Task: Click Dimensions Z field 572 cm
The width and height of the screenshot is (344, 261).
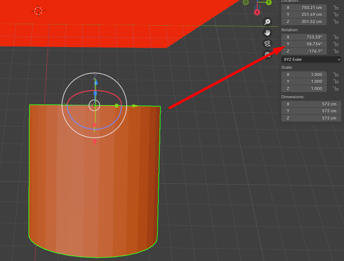Action: 311,118
